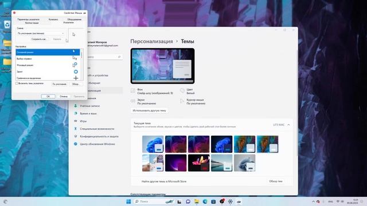Screen dimensions: 367x206
Task: Select the calm lake sunrise theme thumbnail
Action: click(222, 163)
